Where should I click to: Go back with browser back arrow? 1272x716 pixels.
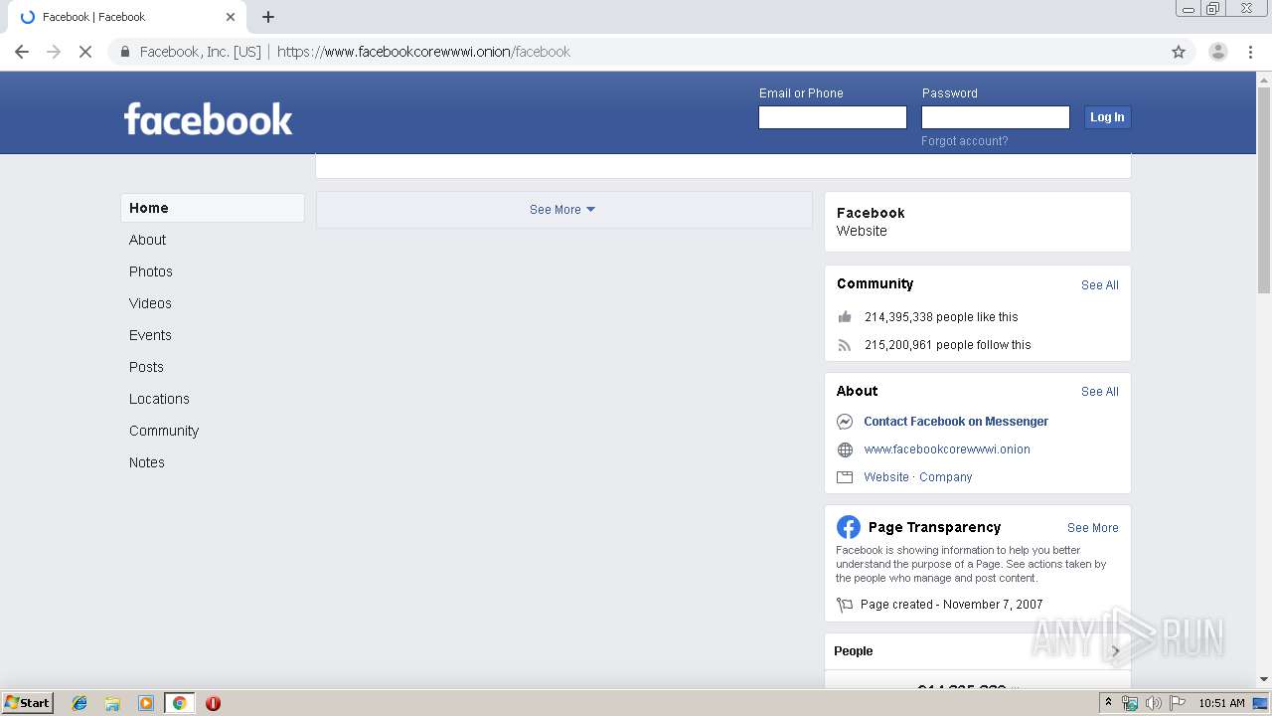pyautogui.click(x=22, y=52)
